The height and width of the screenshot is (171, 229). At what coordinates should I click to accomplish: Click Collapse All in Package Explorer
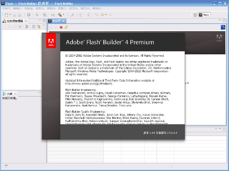tap(34, 27)
